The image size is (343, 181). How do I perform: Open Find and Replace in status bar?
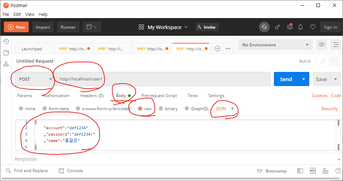[27, 171]
